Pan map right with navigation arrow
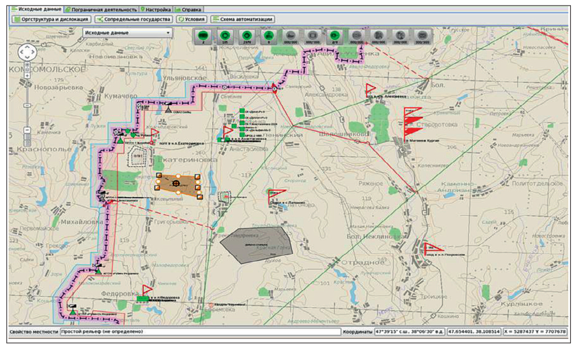 coord(33,52)
